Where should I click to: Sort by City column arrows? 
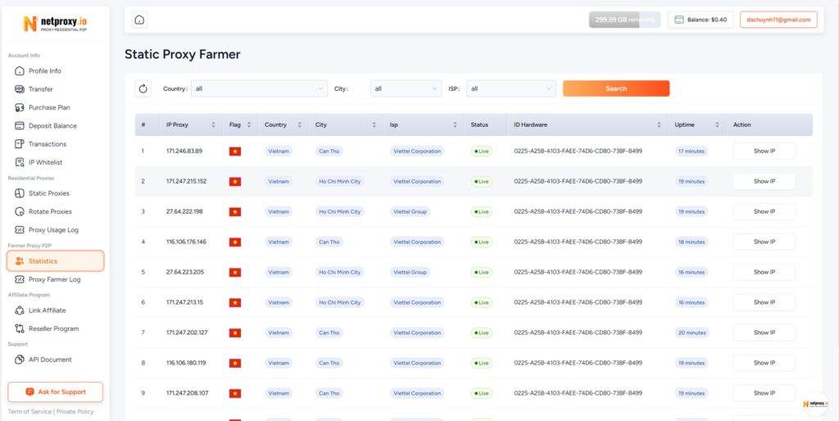tap(374, 124)
